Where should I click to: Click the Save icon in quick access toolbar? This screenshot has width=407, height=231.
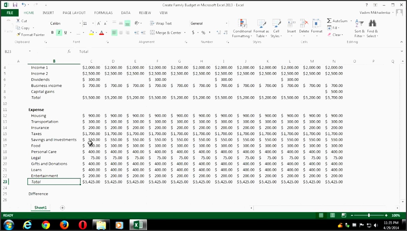(x=15, y=5)
